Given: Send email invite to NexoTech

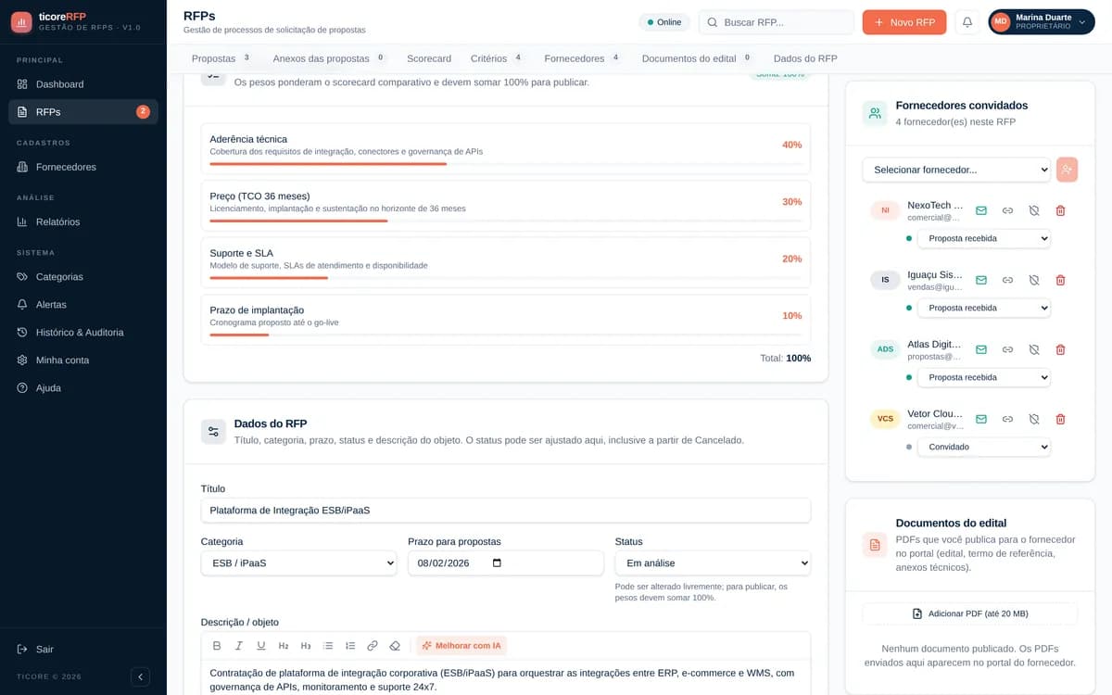Looking at the screenshot, I should point(981,210).
